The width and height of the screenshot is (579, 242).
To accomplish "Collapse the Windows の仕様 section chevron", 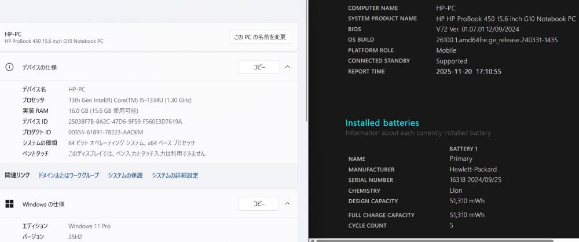I will click(288, 204).
